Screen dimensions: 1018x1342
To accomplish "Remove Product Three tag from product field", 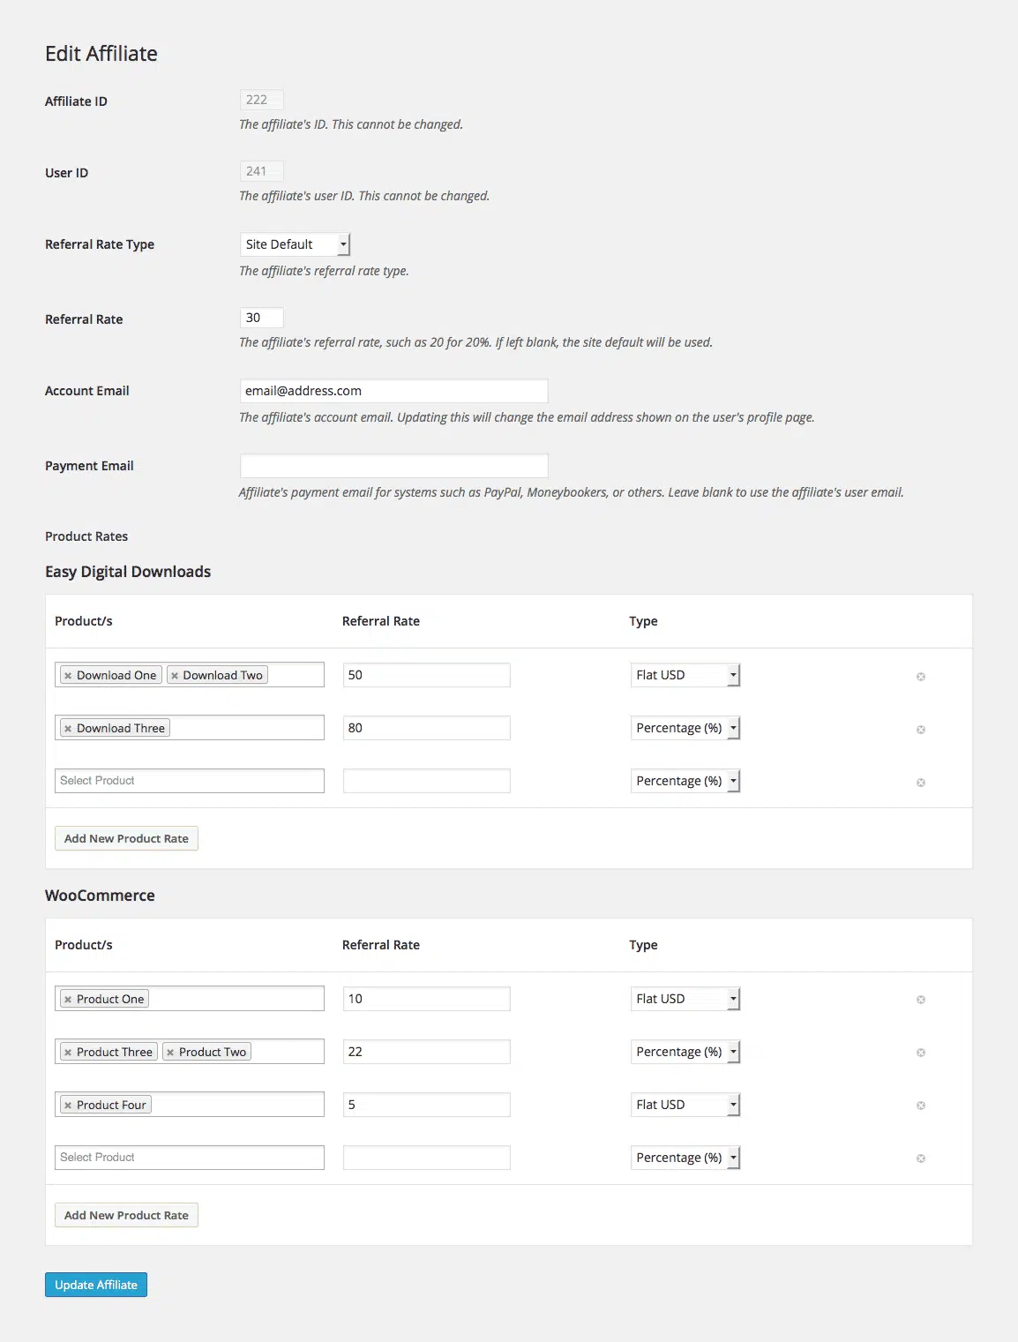I will [x=68, y=1053].
